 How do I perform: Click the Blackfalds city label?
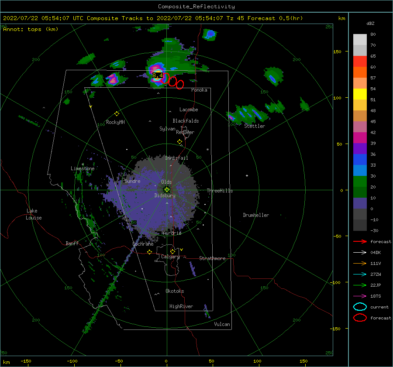click(186, 121)
